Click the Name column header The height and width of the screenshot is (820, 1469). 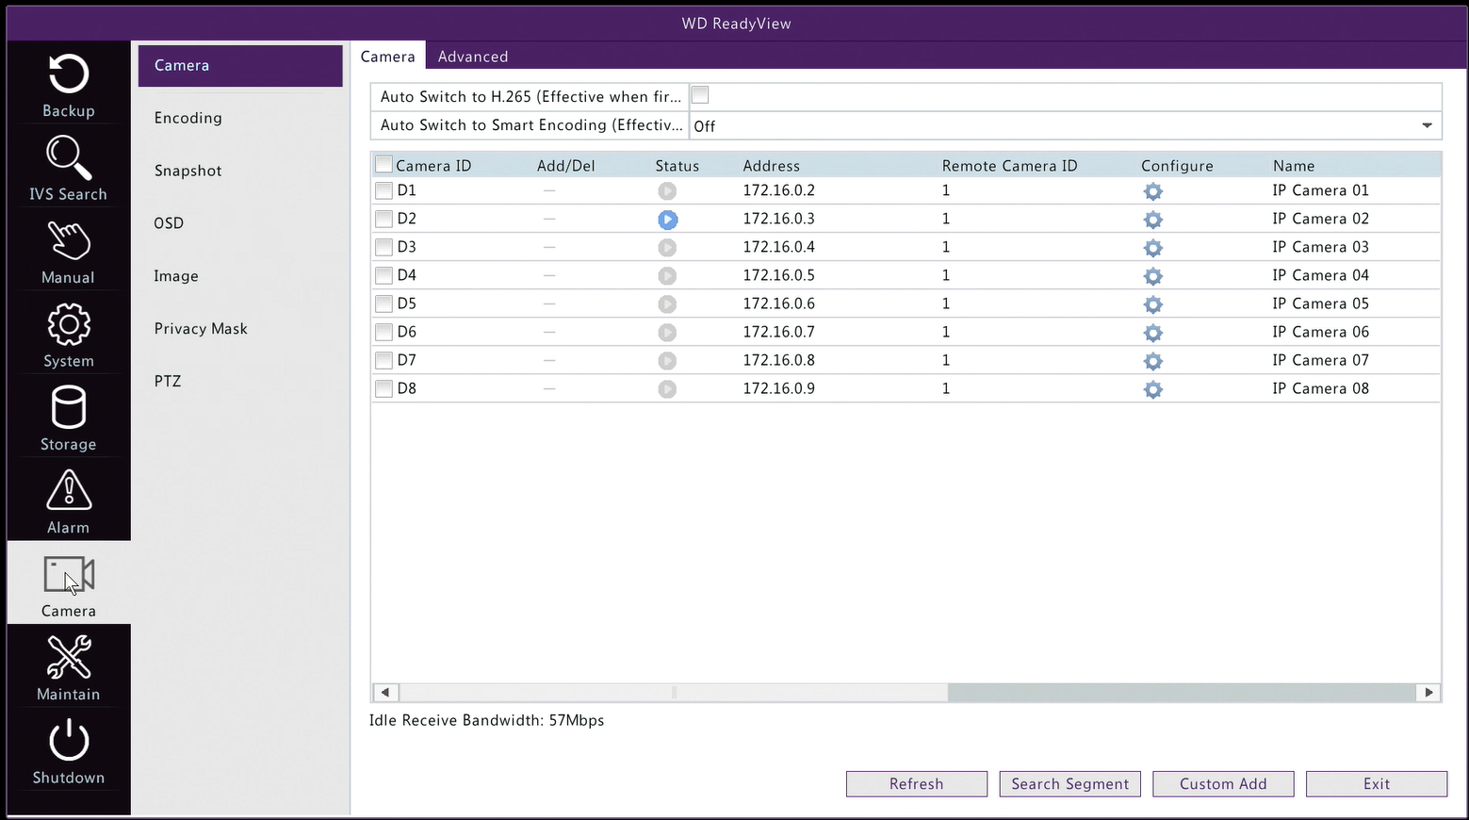point(1294,166)
